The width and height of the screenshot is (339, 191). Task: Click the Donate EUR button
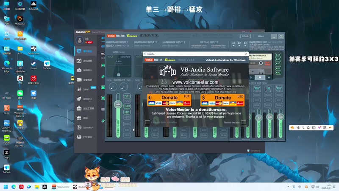(169, 100)
